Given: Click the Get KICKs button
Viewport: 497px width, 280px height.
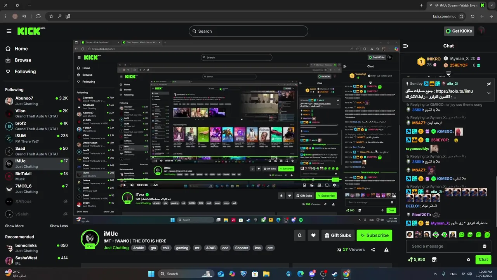Looking at the screenshot, I should 459,31.
